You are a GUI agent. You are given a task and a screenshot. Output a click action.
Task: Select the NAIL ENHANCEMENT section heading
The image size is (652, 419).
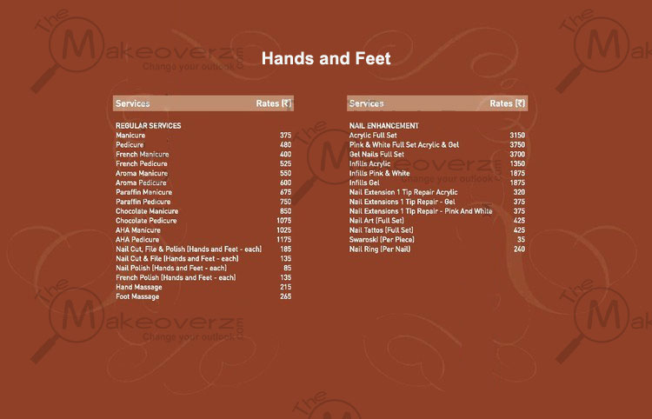[383, 126]
